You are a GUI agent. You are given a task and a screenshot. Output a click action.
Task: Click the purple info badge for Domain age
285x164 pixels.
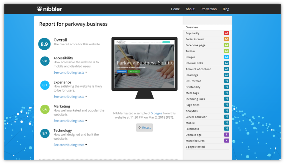(x=227, y=135)
